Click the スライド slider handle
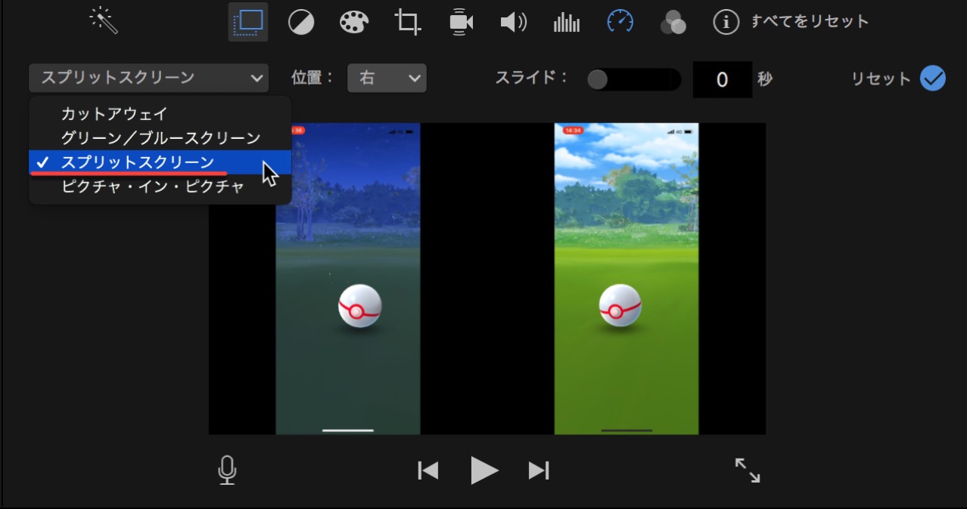967x509 pixels. click(x=598, y=79)
